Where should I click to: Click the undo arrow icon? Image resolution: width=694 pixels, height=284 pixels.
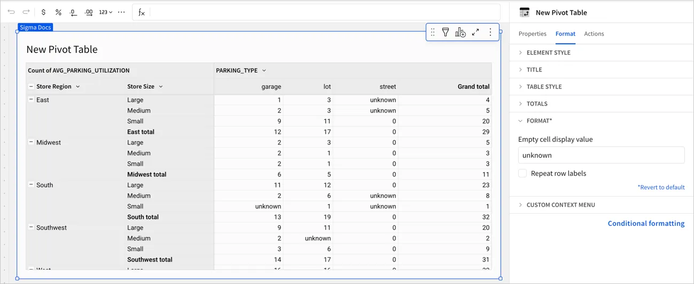click(11, 12)
